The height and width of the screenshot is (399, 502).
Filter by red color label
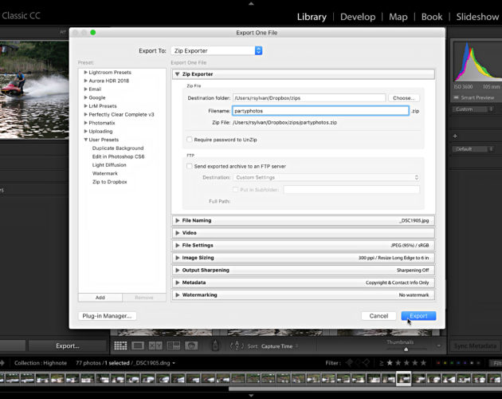[438, 363]
